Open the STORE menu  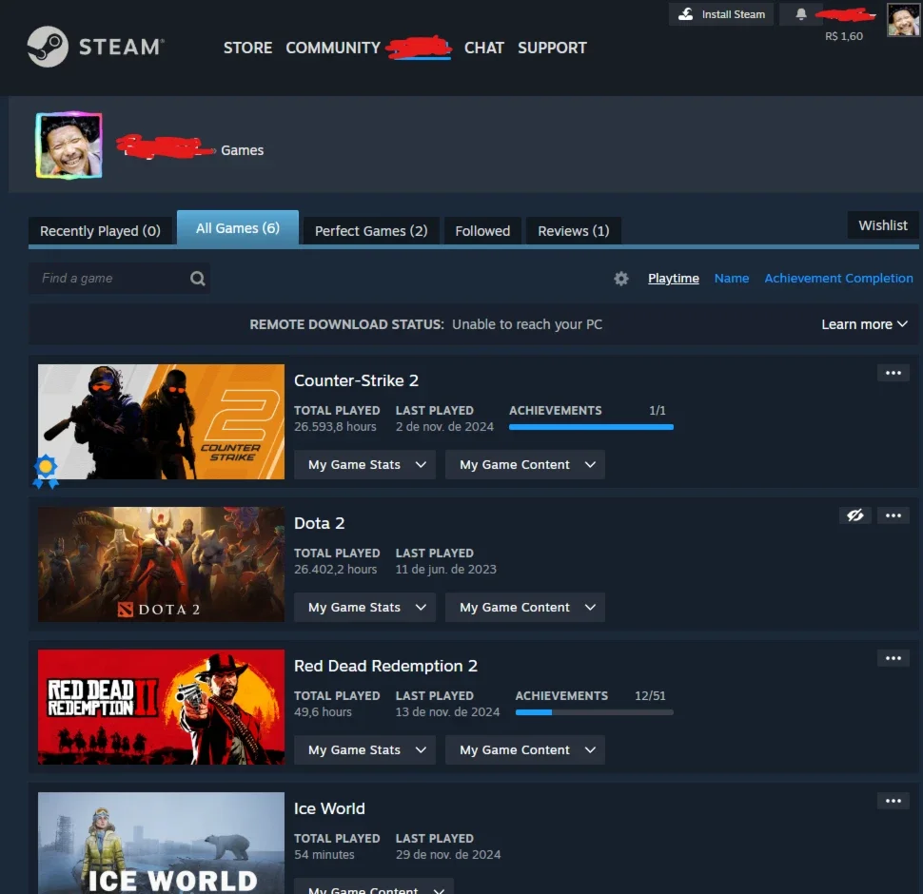[x=247, y=48]
